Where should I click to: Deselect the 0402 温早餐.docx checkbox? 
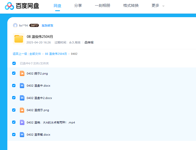pyautogui.click(x=14, y=135)
